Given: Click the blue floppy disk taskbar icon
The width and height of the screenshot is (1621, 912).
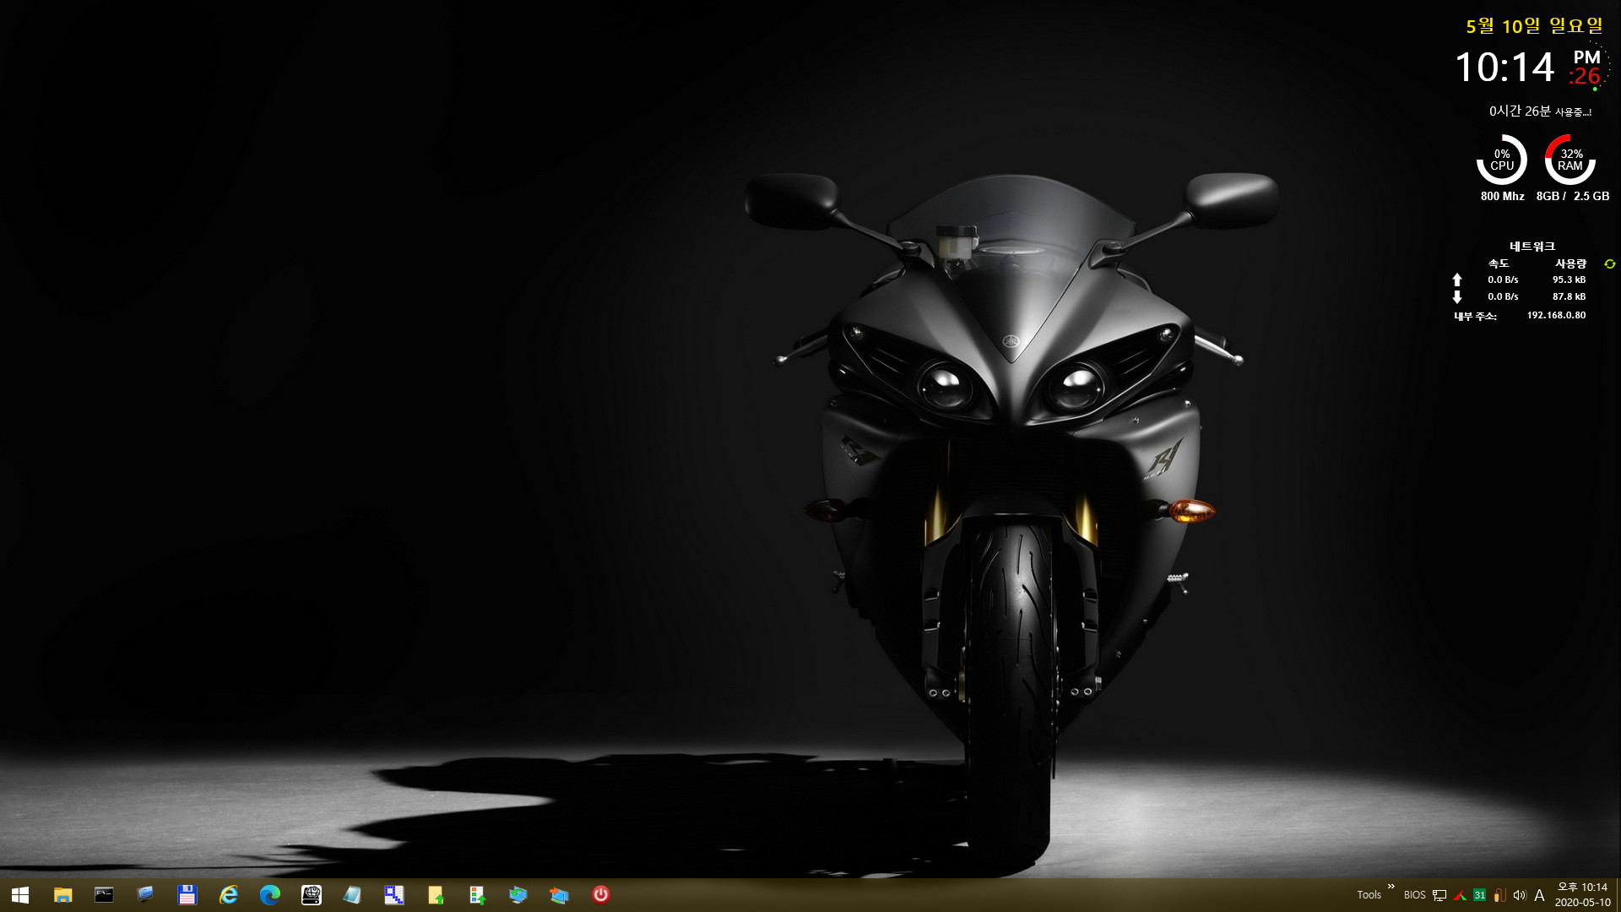Looking at the screenshot, I should [187, 895].
